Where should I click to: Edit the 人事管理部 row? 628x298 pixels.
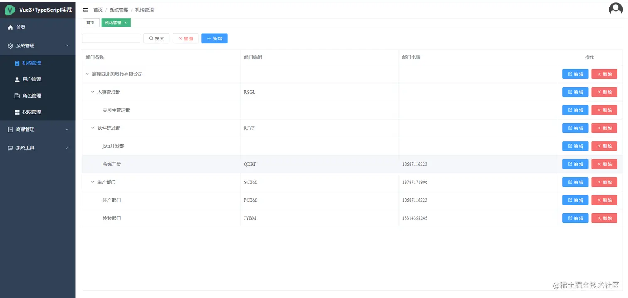(x=575, y=92)
